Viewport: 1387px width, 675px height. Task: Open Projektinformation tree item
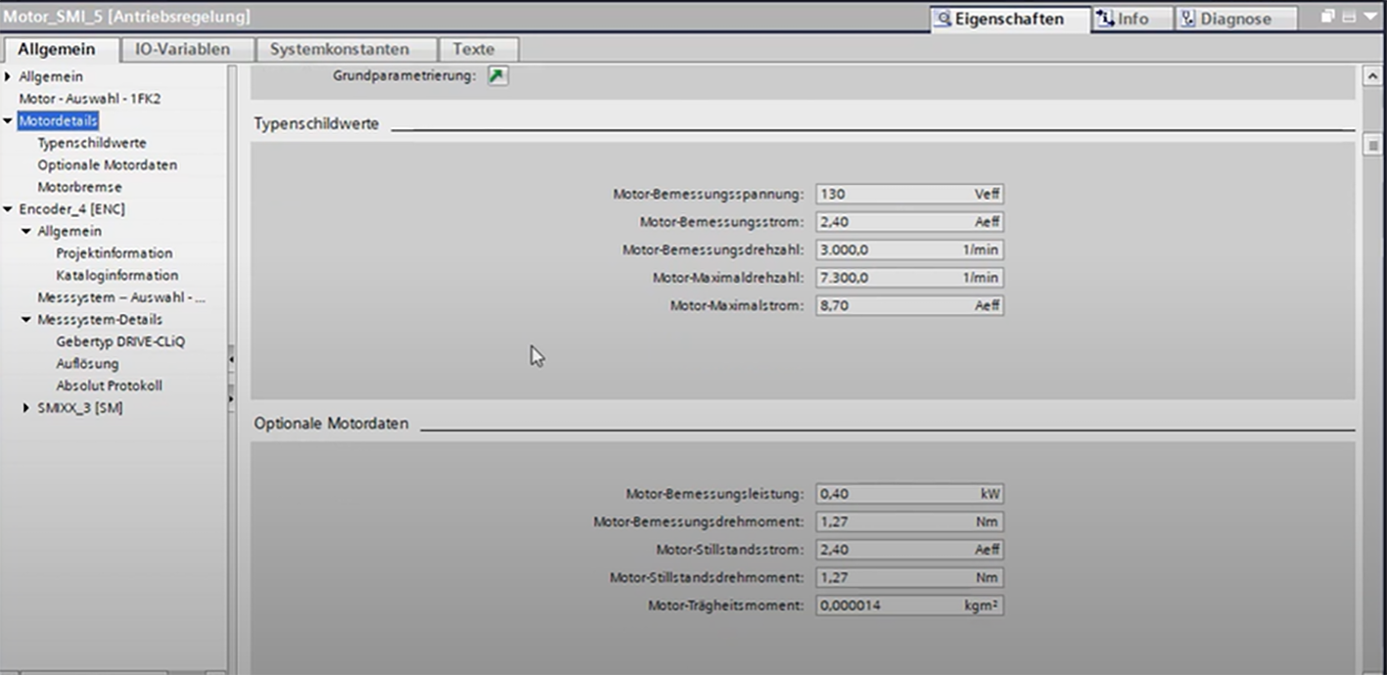(x=115, y=253)
